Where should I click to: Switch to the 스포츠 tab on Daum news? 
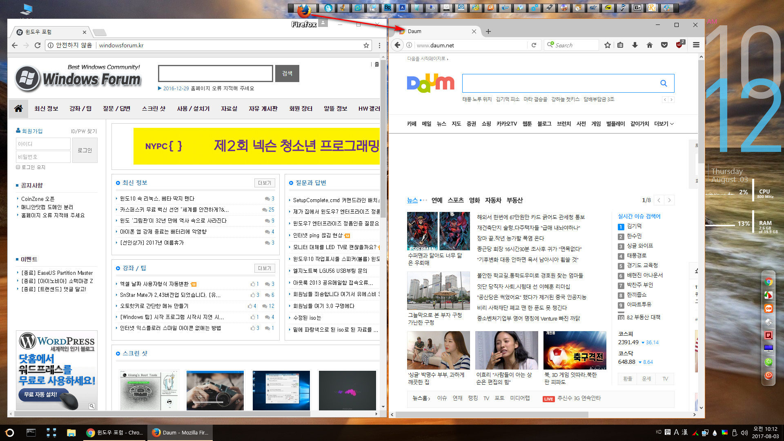coord(455,200)
